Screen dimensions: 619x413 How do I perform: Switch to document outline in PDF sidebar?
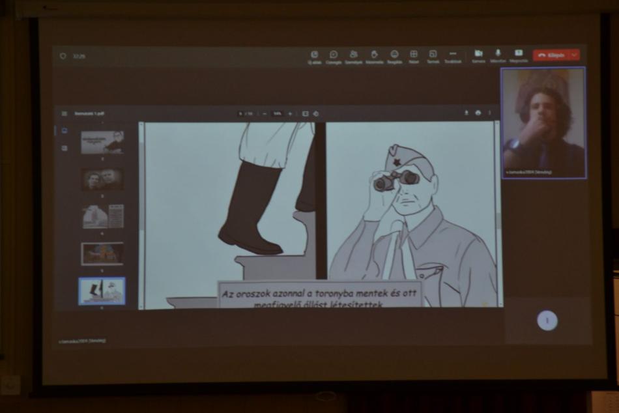pos(65,148)
